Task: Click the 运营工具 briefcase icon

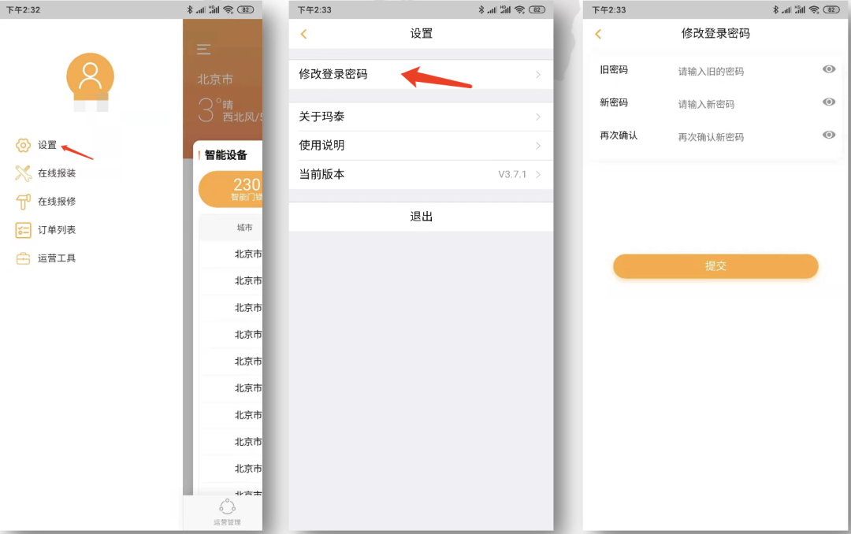Action: click(23, 258)
